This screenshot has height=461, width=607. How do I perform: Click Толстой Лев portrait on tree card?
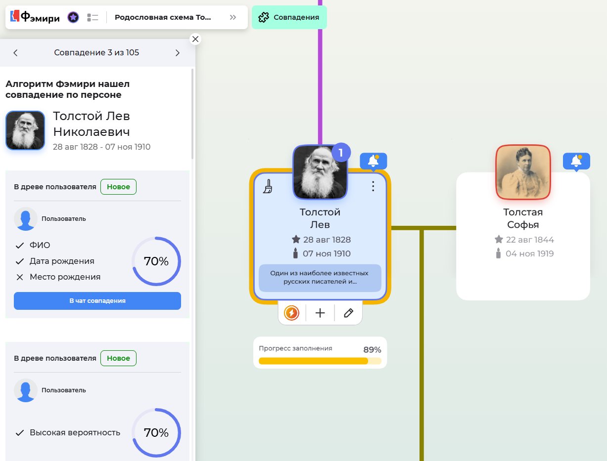point(320,172)
